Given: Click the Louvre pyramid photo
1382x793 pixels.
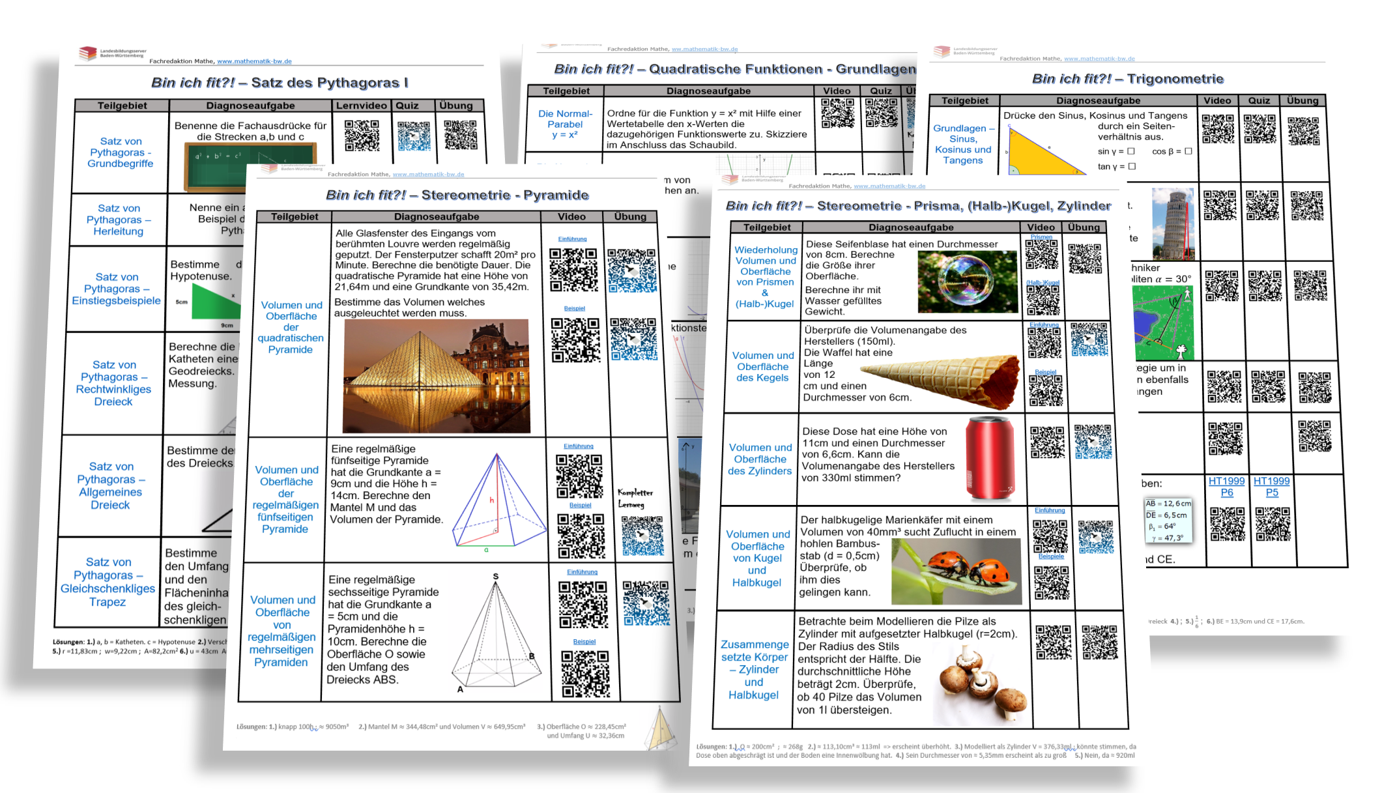Looking at the screenshot, I should tap(436, 376).
